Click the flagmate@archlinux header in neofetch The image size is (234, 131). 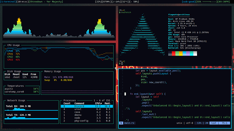(x=179, y=15)
